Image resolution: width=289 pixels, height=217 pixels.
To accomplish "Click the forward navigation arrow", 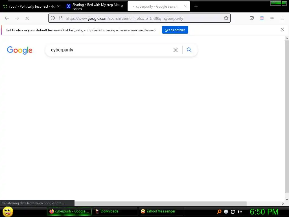I will (17, 18).
